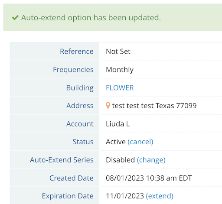Screen dimensions: 222x204
Task: Click the Auto-extend option updated notification banner
Action: click(x=113, y=17)
